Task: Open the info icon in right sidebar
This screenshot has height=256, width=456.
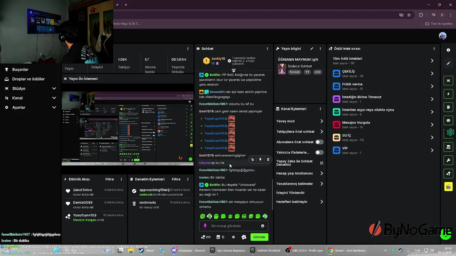Action: [x=448, y=50]
